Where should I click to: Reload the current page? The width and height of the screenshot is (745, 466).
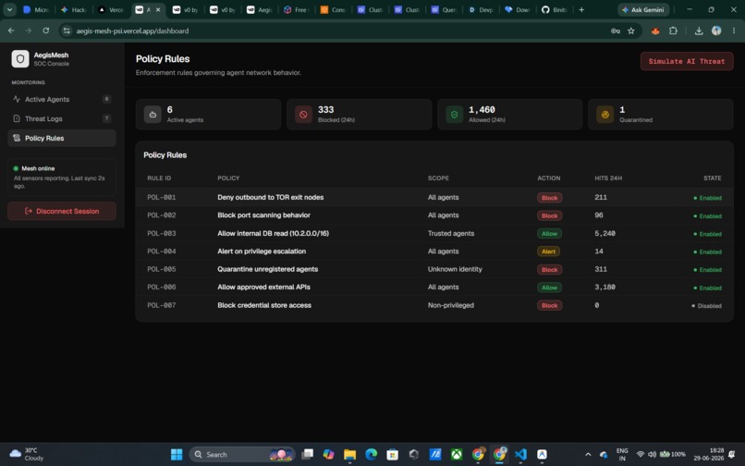click(x=45, y=31)
